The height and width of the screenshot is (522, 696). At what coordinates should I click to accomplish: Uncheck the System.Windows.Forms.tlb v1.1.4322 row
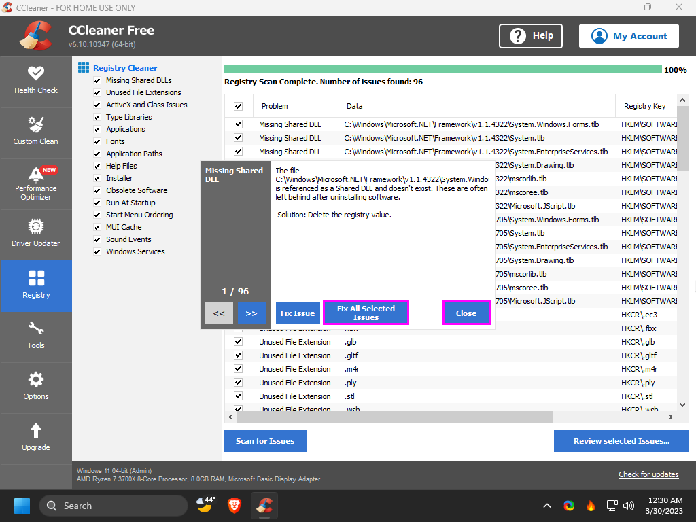click(x=239, y=124)
